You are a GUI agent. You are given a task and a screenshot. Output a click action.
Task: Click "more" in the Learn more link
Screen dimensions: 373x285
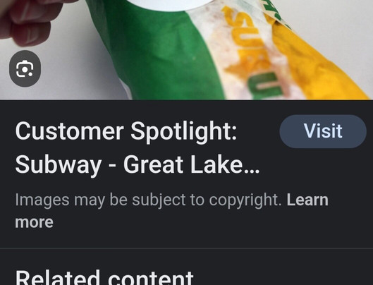(x=34, y=222)
